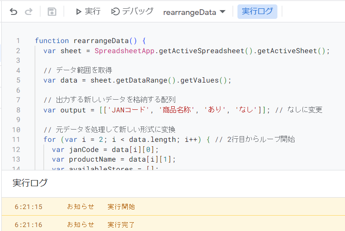
Task: Click the 'output' variable on line 8
Action: click(73, 110)
